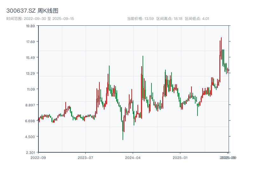Click the tallest red candle near 18.18 peak

[221, 48]
